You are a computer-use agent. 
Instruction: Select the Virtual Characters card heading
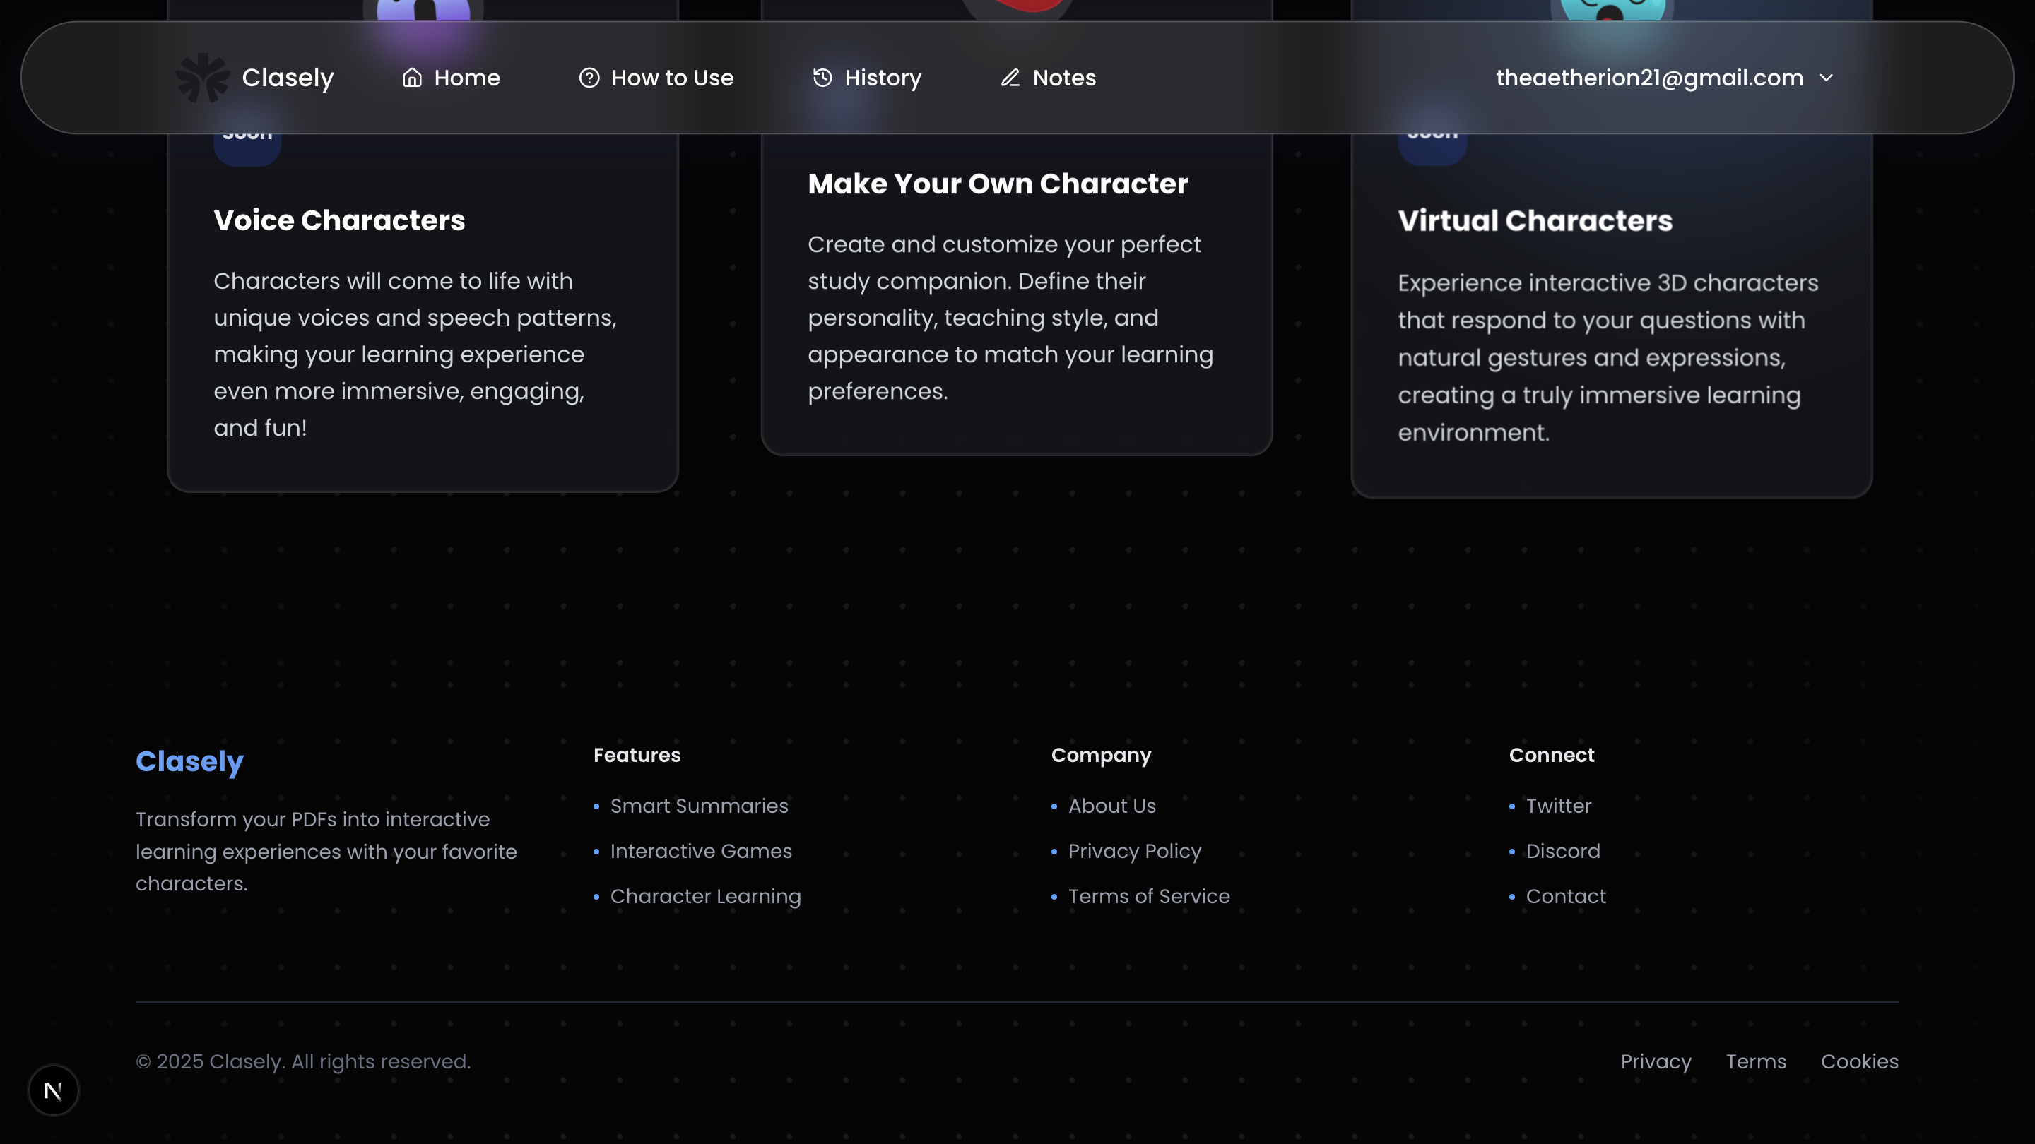(x=1535, y=221)
